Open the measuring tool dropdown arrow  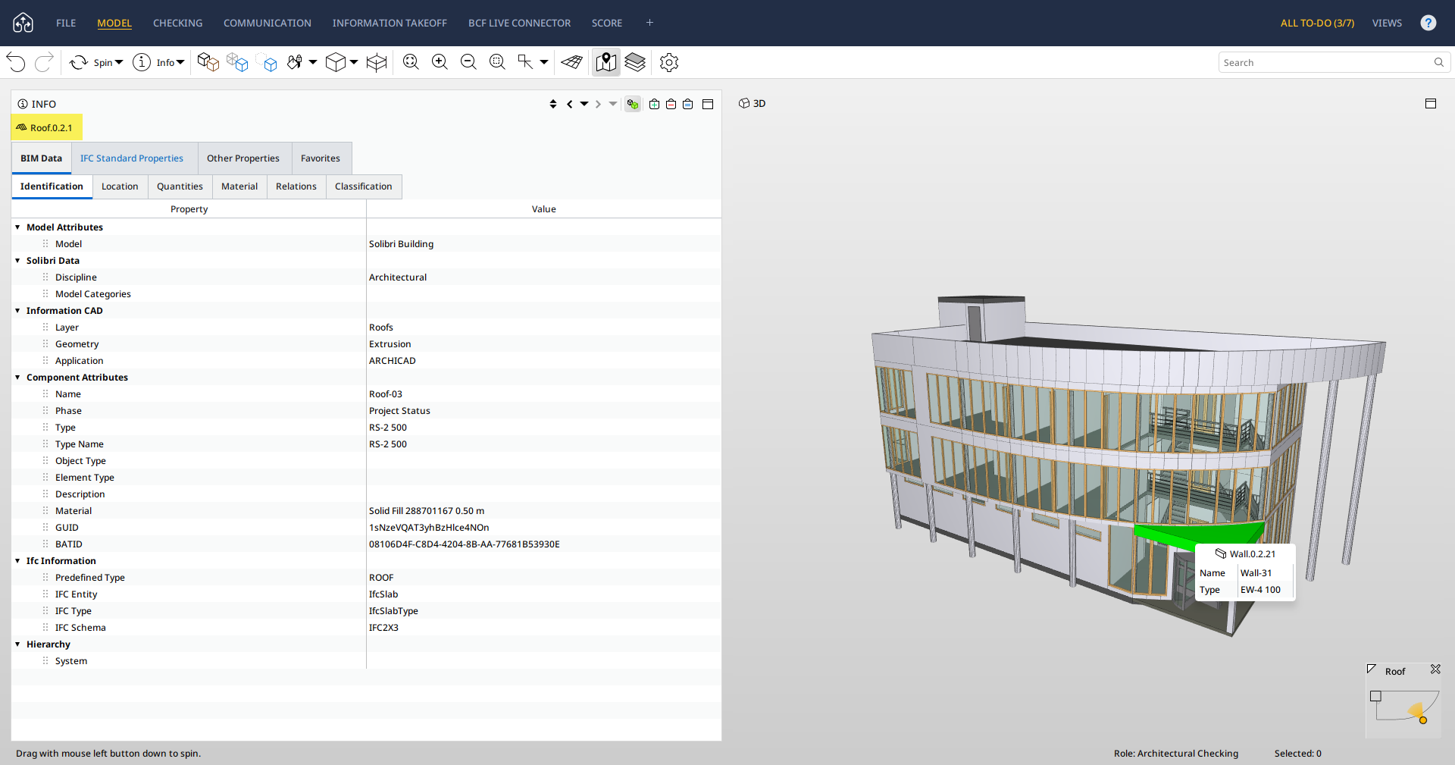[544, 62]
